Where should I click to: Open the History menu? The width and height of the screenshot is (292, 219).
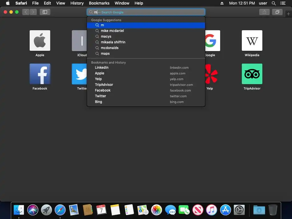tap(77, 3)
